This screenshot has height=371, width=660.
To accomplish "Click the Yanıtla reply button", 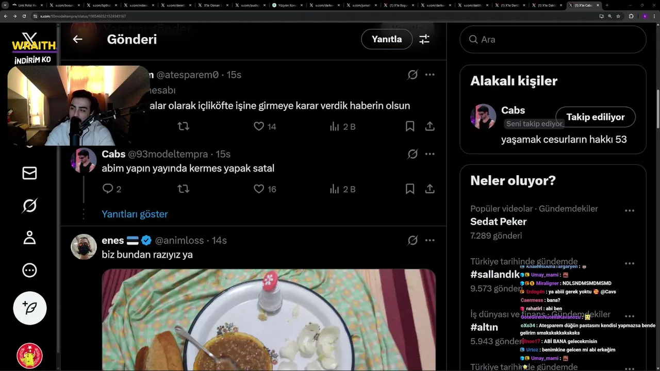I will [387, 39].
